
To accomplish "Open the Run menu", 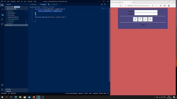I will [25, 1].
